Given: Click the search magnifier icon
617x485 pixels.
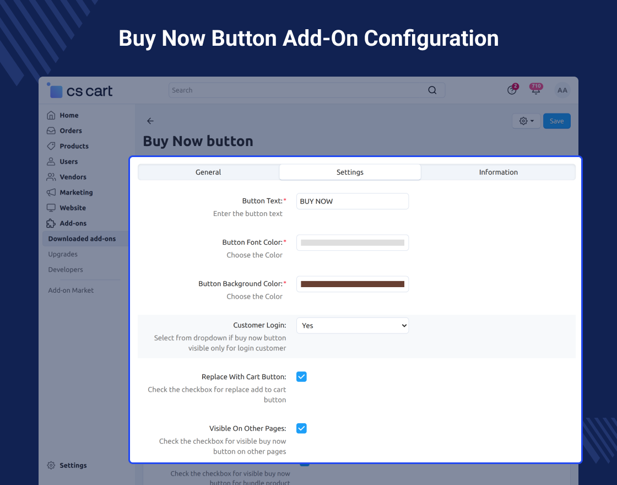Looking at the screenshot, I should tap(432, 90).
